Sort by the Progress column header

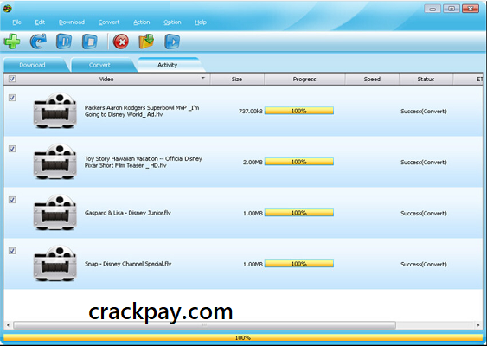[x=304, y=80]
